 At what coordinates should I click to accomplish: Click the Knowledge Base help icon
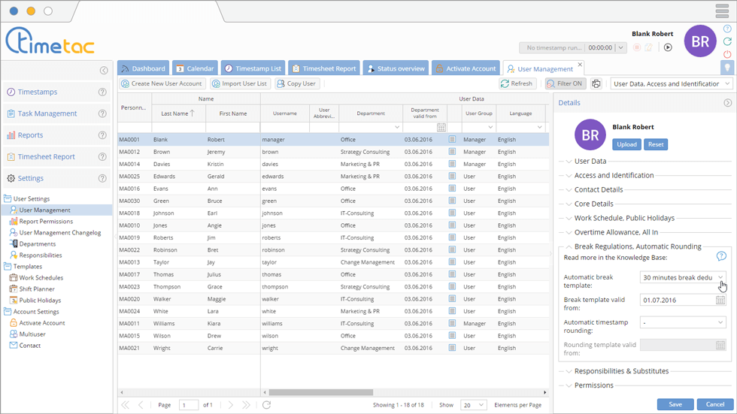tap(721, 256)
